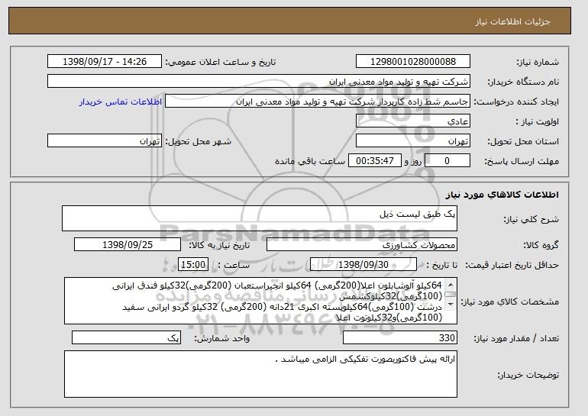588x416 pixels.
Task: Open the اطلاعات تماس خریدار link
Action: (121, 102)
